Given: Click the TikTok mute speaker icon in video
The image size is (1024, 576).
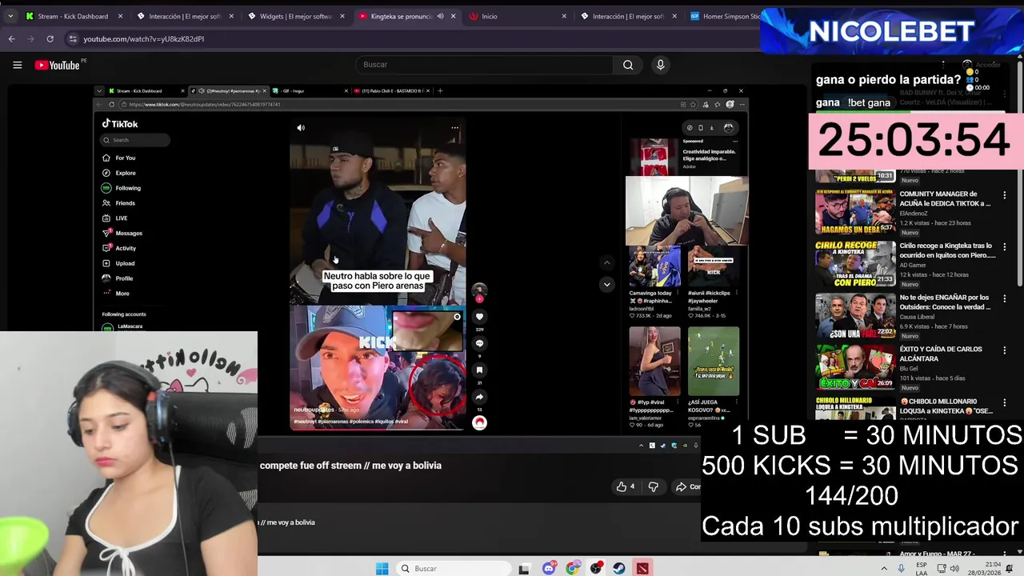Looking at the screenshot, I should [x=301, y=128].
